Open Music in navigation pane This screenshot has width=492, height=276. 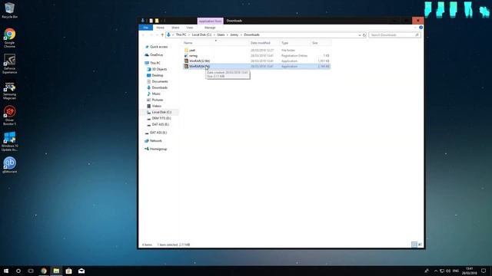pos(156,94)
